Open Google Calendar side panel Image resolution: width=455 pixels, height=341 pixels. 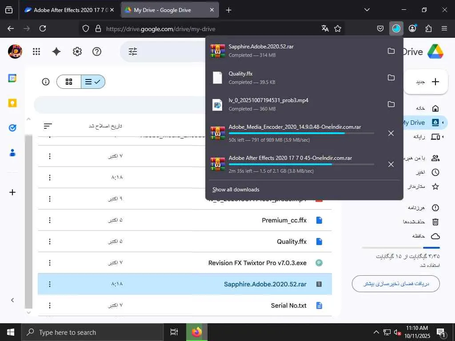point(12,78)
